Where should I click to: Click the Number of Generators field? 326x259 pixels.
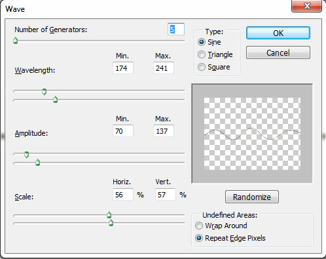(x=176, y=29)
